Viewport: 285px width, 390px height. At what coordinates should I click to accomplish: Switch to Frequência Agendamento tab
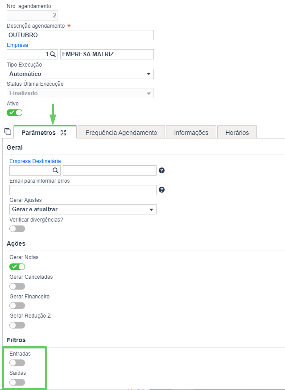coord(121,132)
